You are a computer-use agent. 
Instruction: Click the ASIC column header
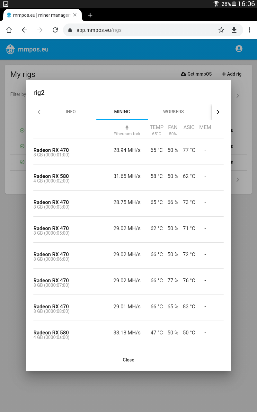tap(189, 127)
